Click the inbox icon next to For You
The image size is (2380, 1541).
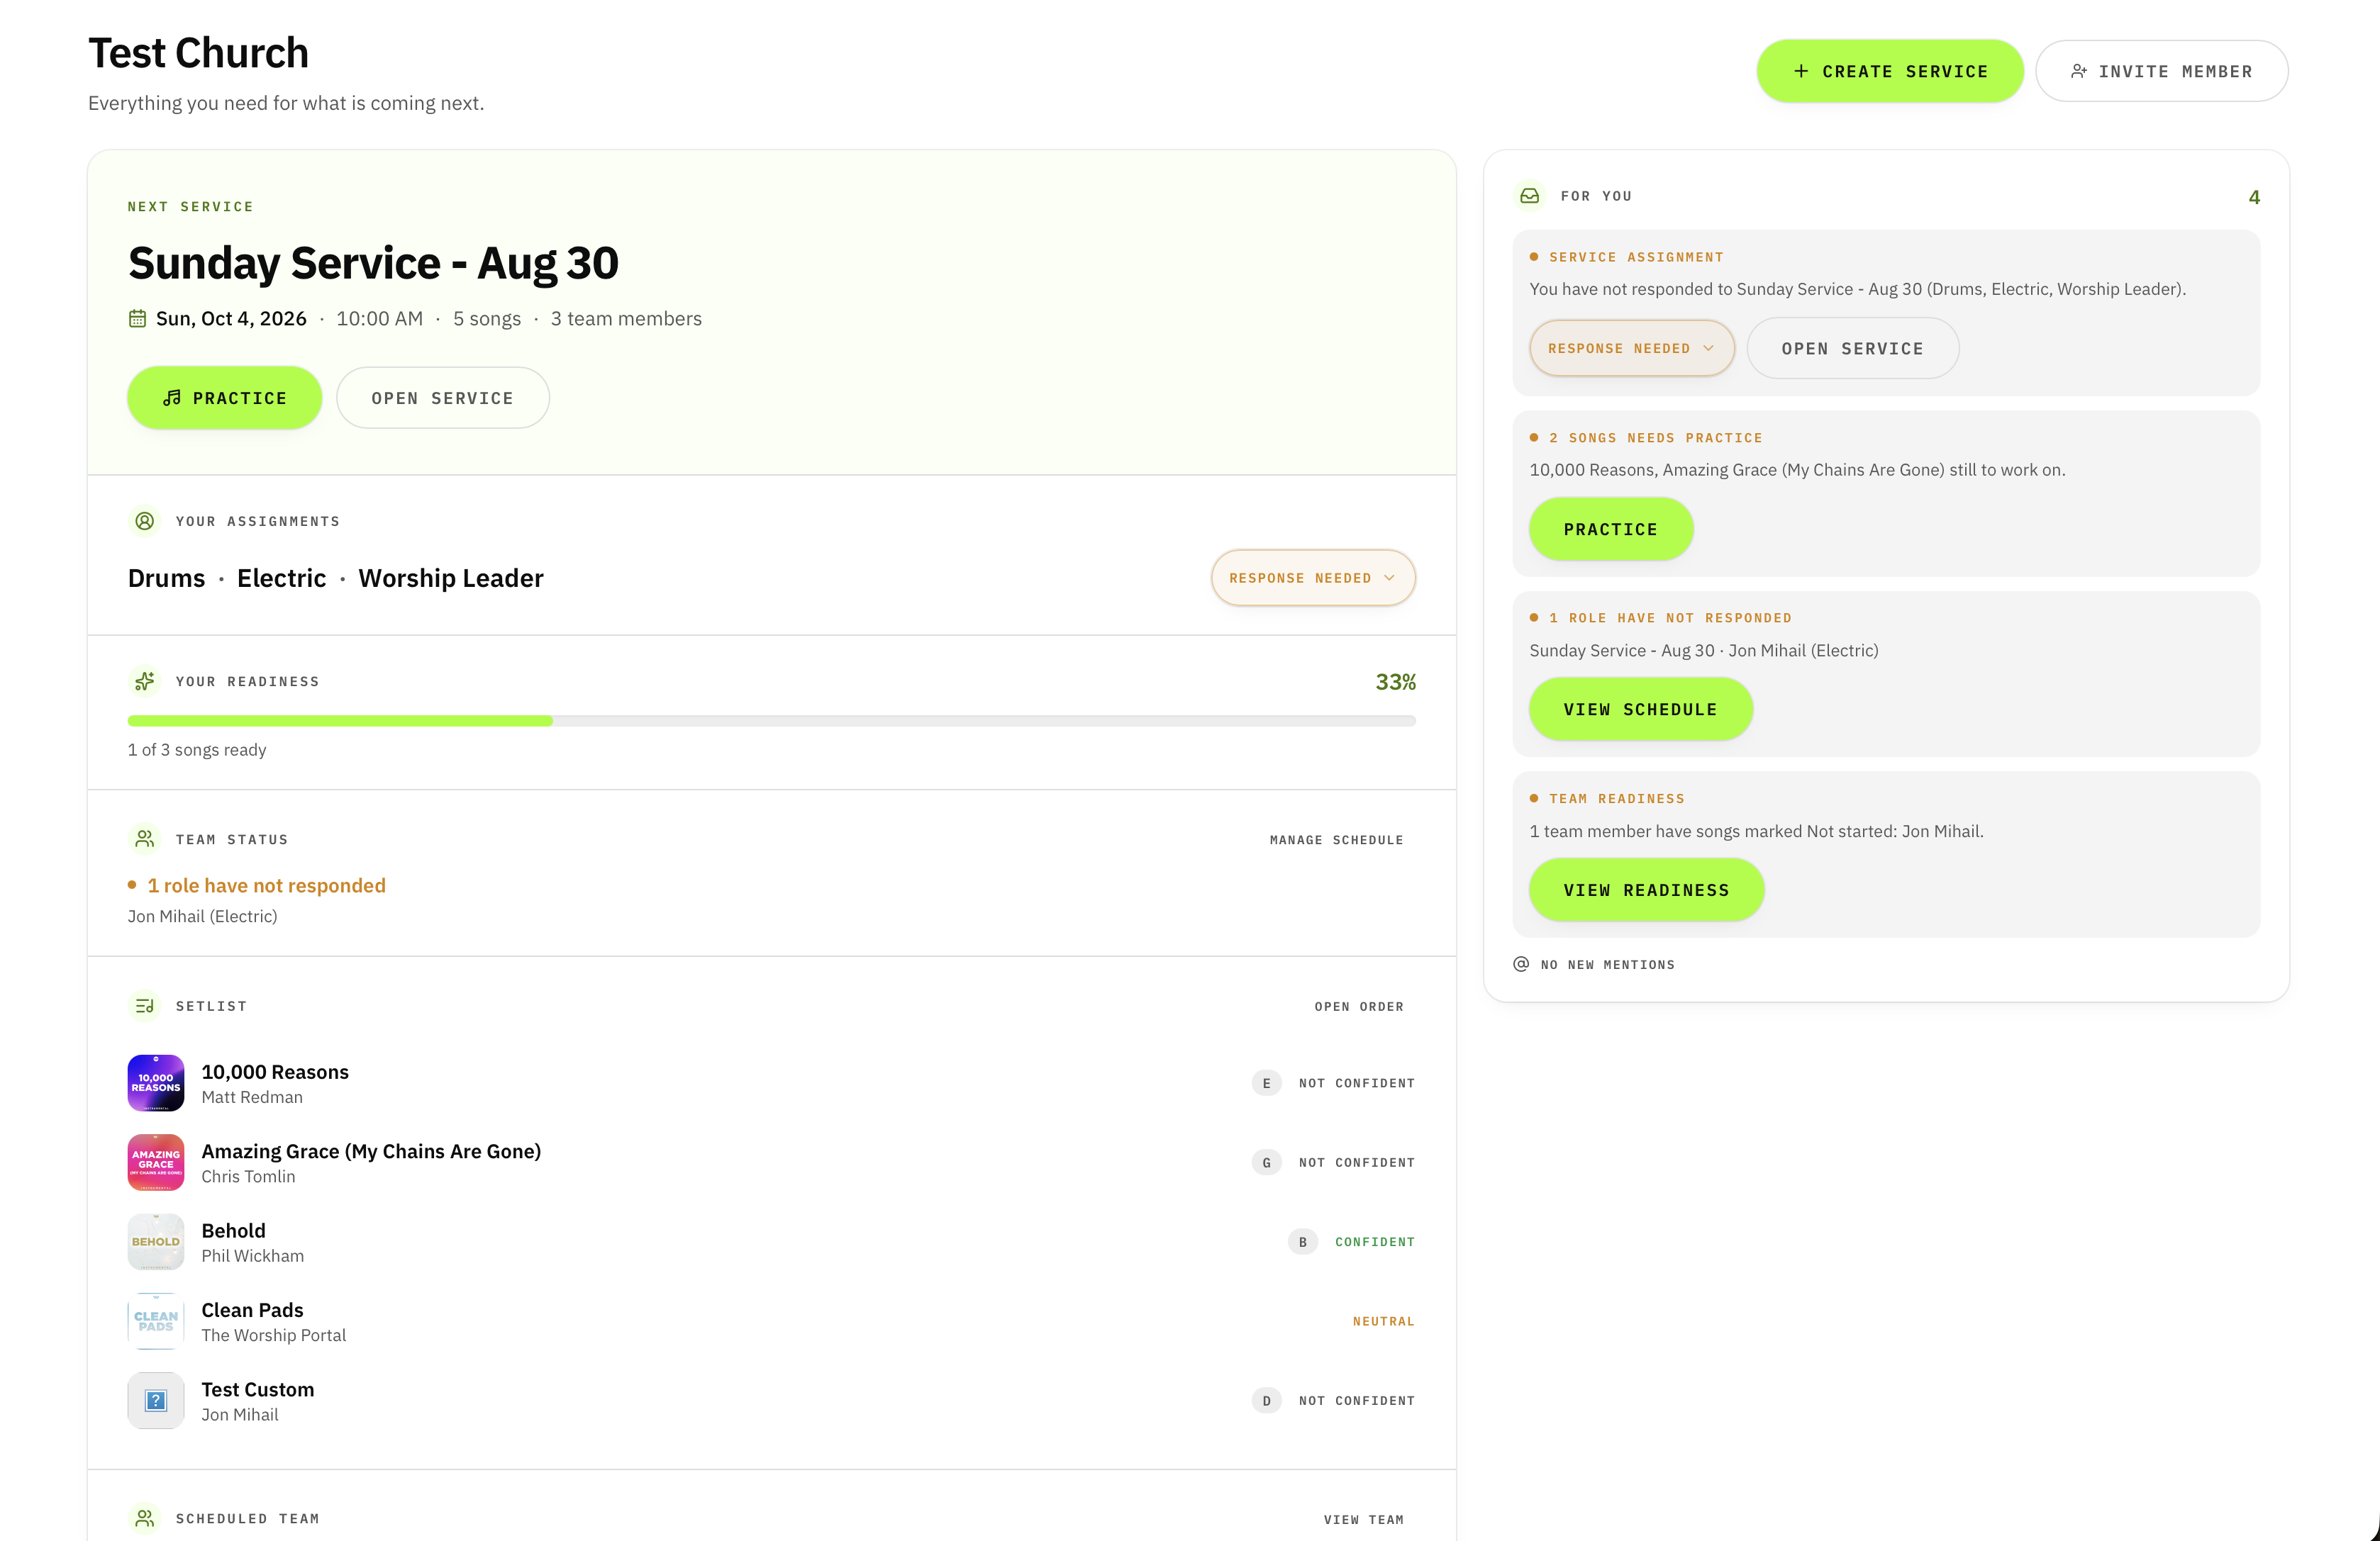click(x=1529, y=196)
